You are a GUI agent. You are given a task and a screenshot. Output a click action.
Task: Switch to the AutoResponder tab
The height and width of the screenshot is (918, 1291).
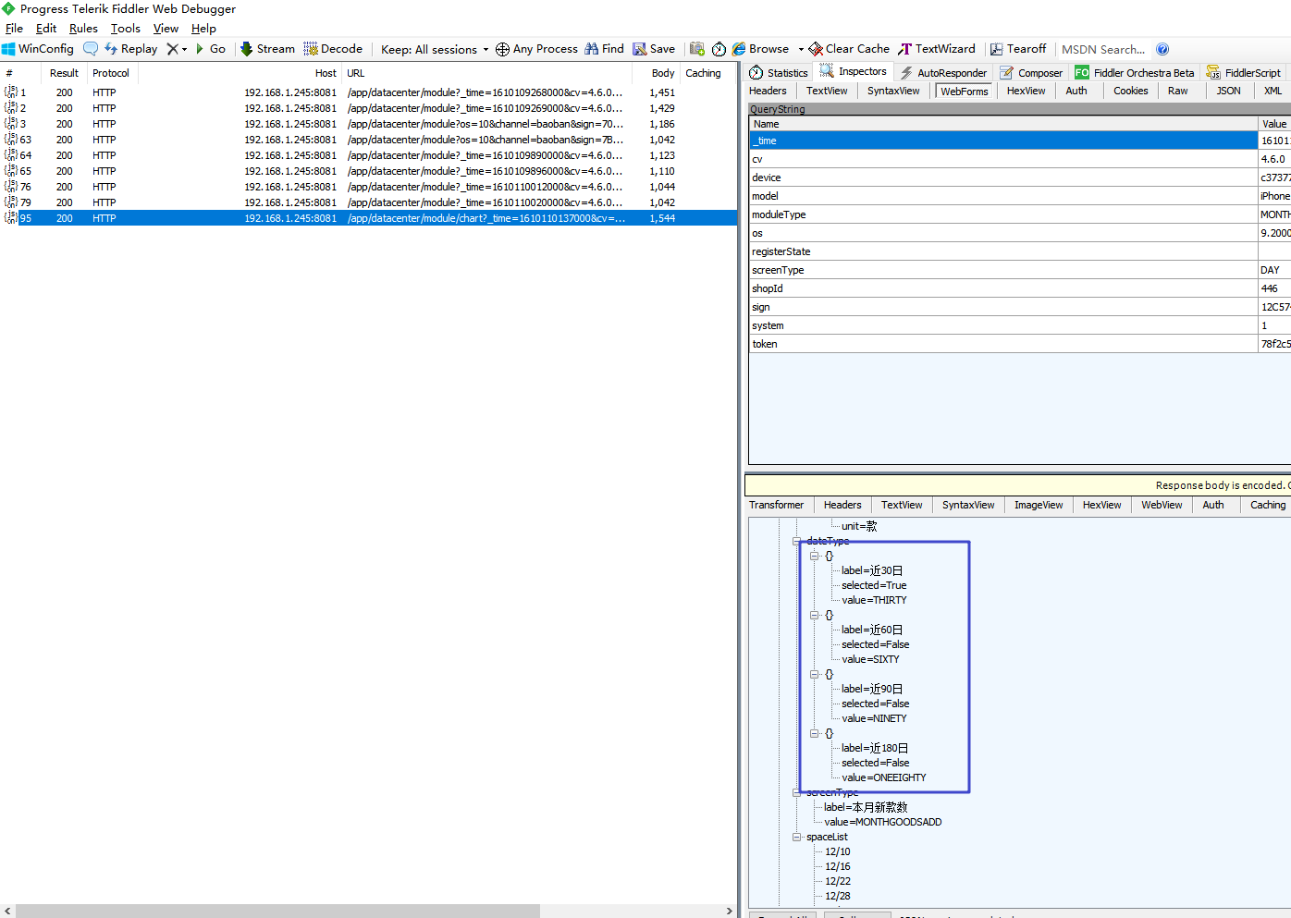coord(942,72)
